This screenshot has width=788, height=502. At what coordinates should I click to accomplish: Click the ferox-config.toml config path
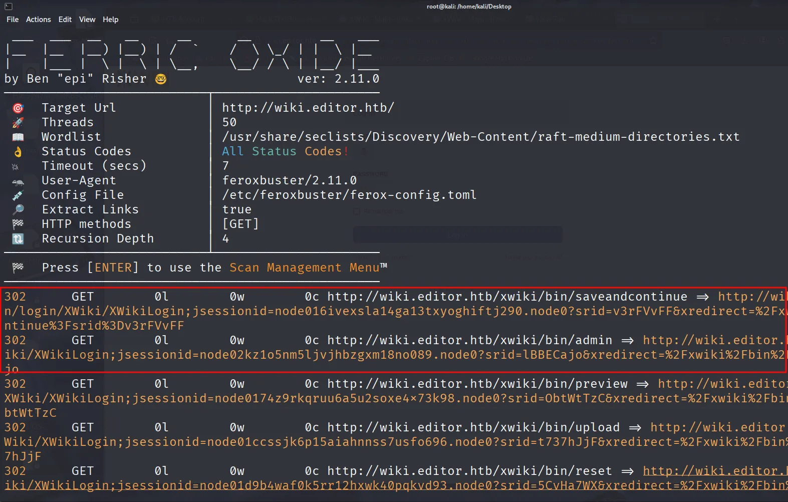tap(349, 195)
